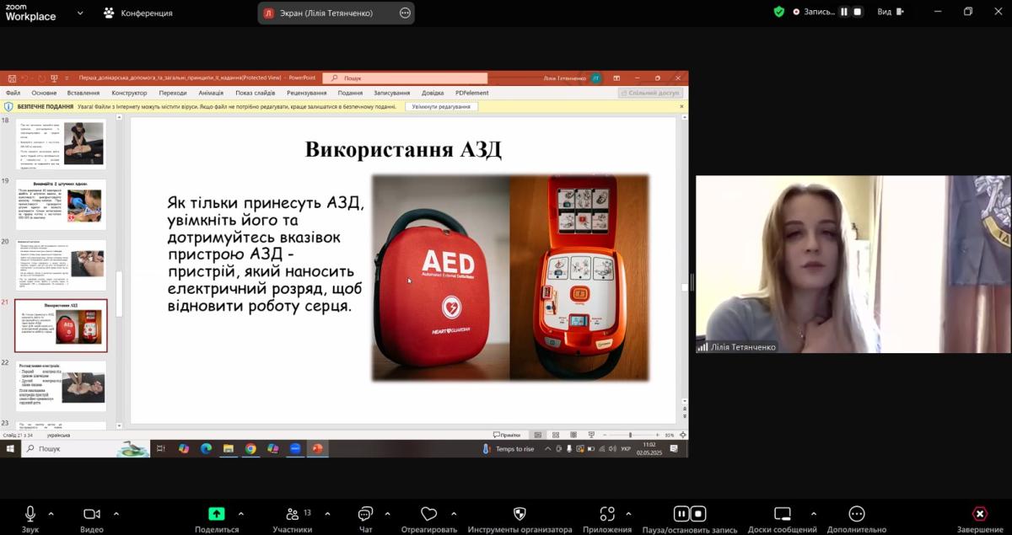Pause recording in the Zoom top bar

point(843,12)
